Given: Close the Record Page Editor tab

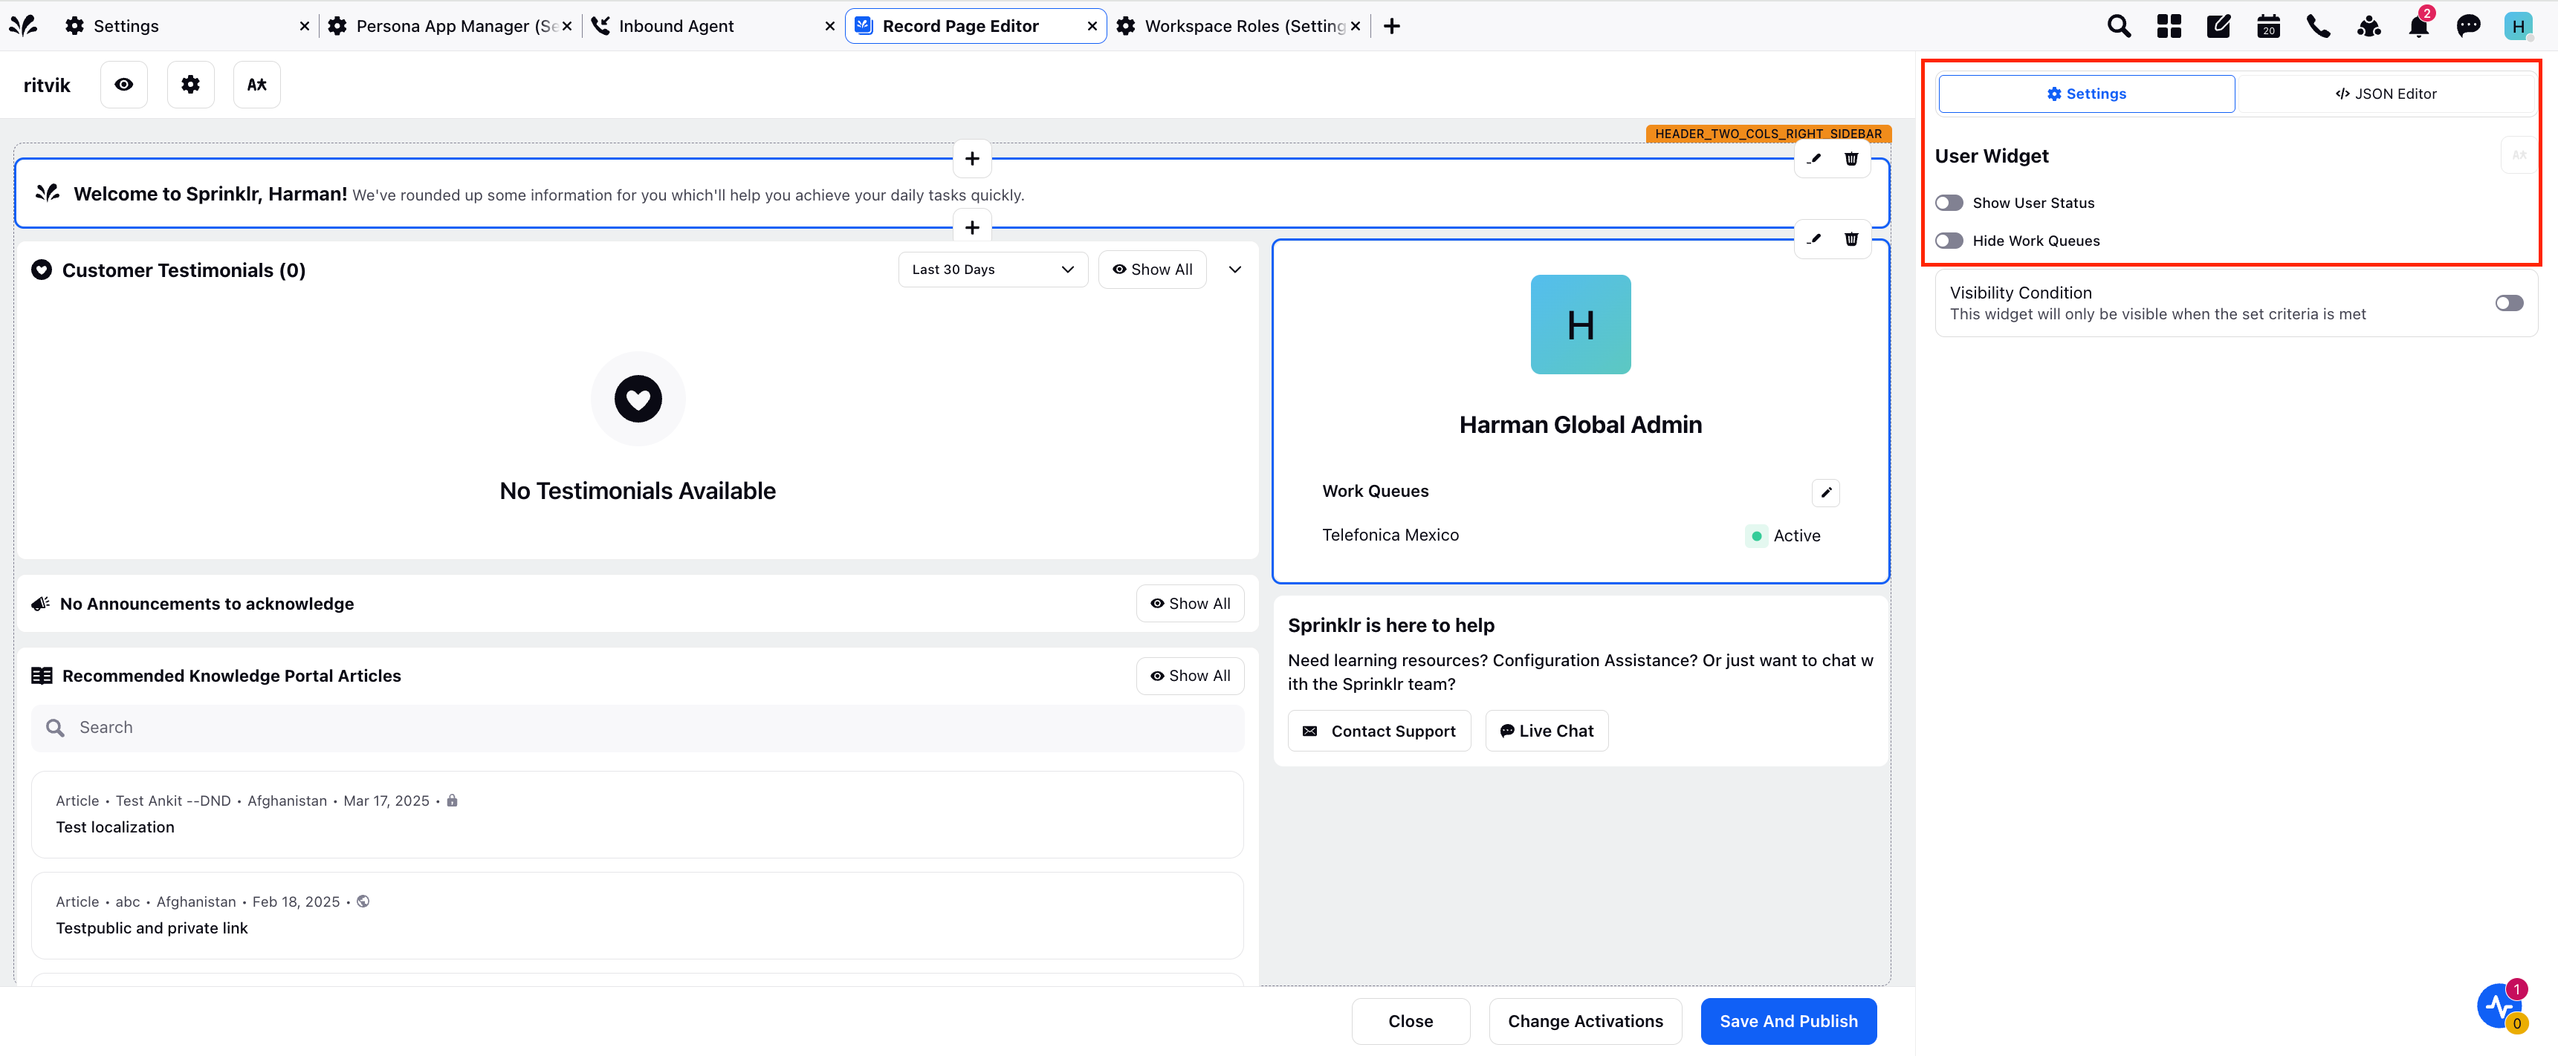Looking at the screenshot, I should pyautogui.click(x=1091, y=26).
